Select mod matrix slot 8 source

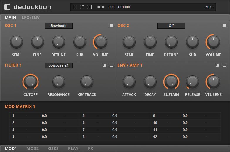(97, 137)
